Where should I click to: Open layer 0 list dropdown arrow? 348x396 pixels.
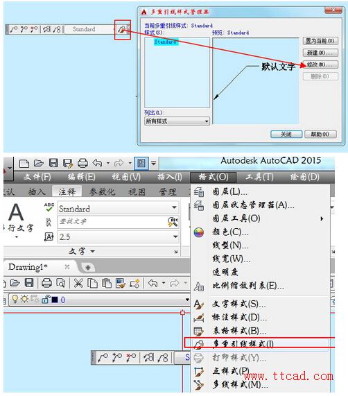click(x=187, y=300)
